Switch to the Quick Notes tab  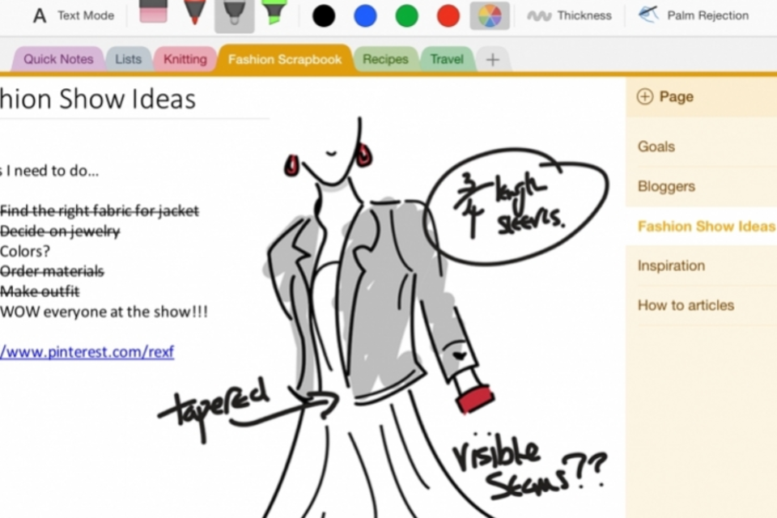click(57, 59)
